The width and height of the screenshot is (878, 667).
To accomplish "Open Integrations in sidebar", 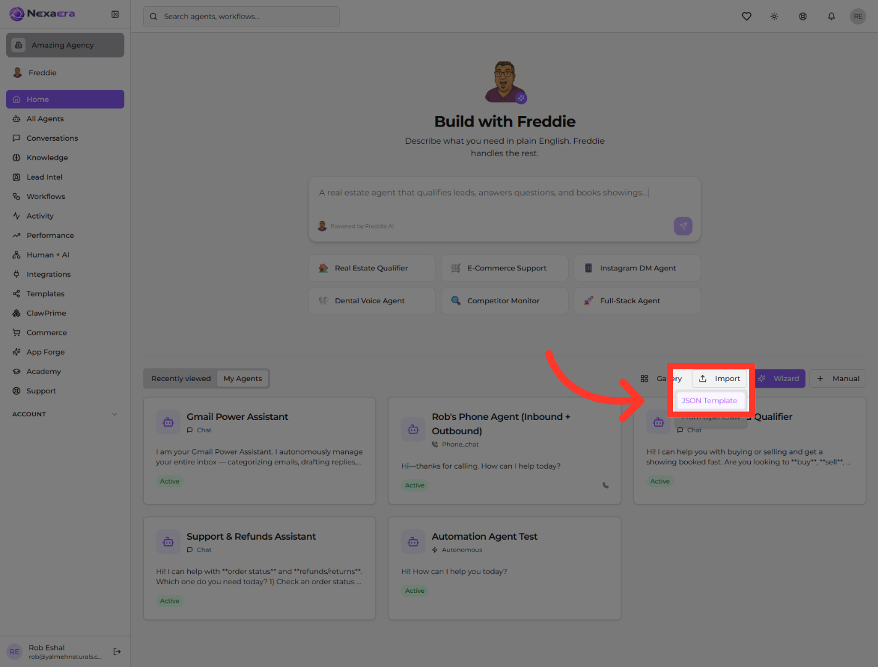I will click(x=65, y=274).
